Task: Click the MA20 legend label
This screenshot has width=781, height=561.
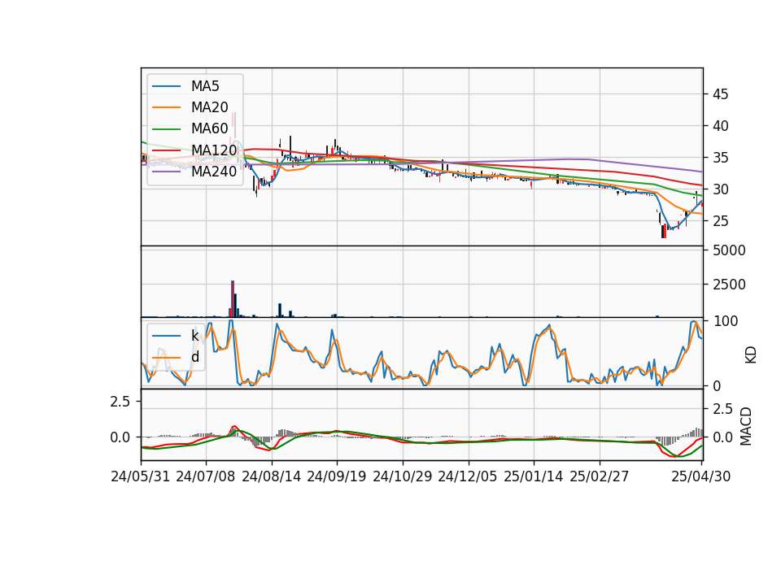Action: point(209,107)
